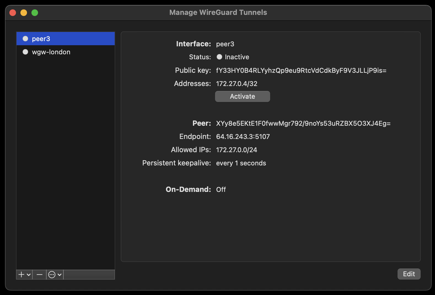Viewport: 435px width, 295px height.
Task: Expand the chevron next to the ellipsis icon
Action: pyautogui.click(x=59, y=275)
